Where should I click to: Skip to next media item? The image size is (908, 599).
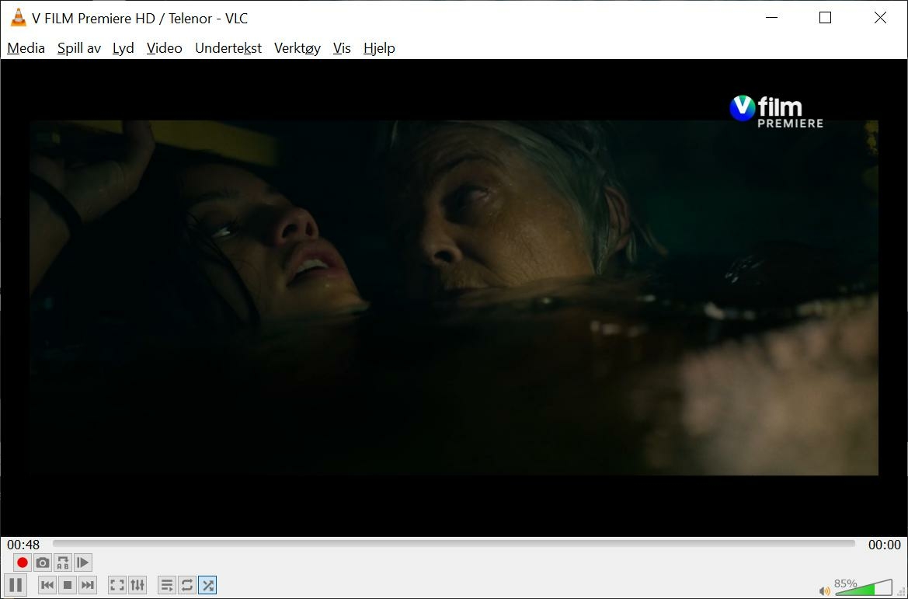(x=88, y=585)
